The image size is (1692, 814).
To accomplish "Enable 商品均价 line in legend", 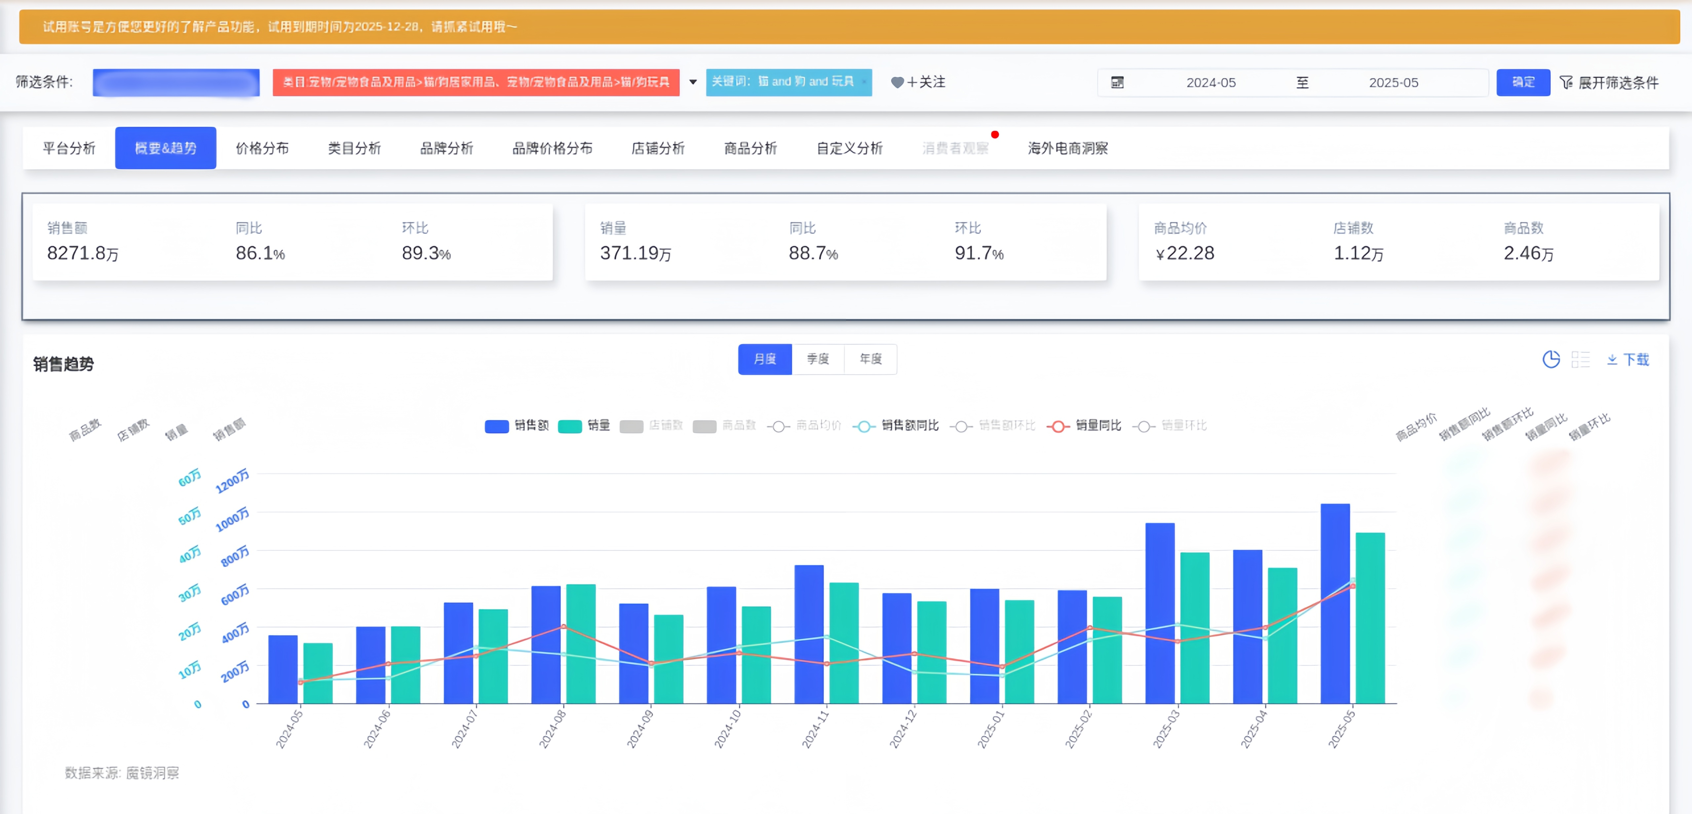I will tap(804, 426).
